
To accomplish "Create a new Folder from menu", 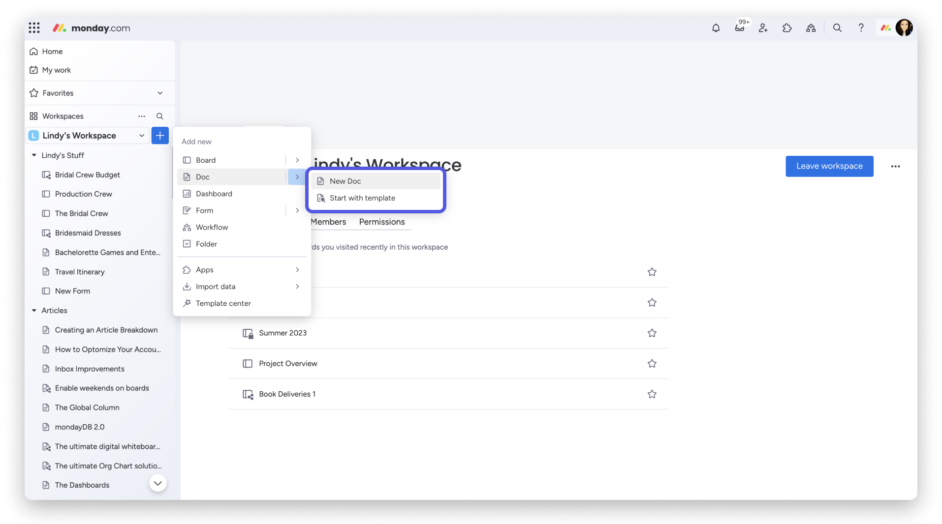I will (242, 244).
